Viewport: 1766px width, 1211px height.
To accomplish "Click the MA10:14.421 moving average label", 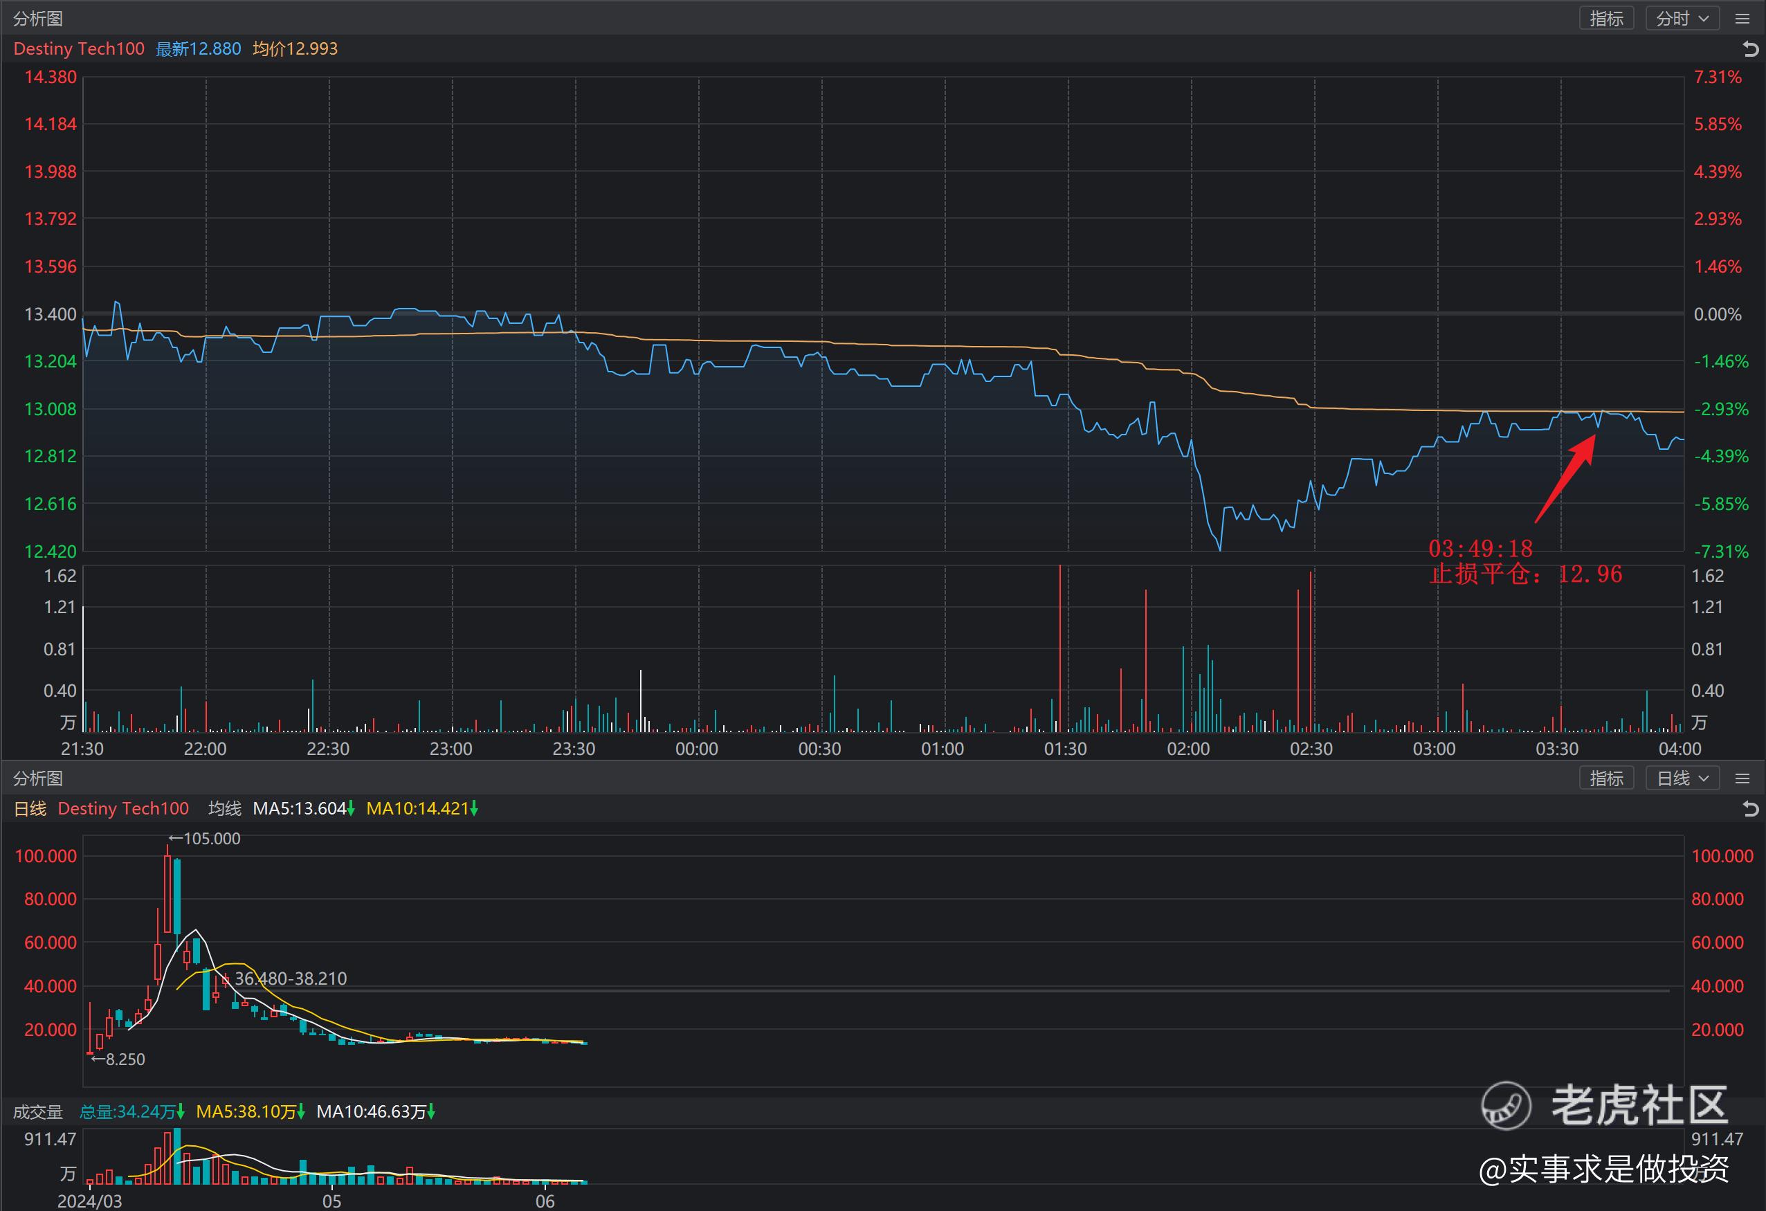I will (421, 808).
